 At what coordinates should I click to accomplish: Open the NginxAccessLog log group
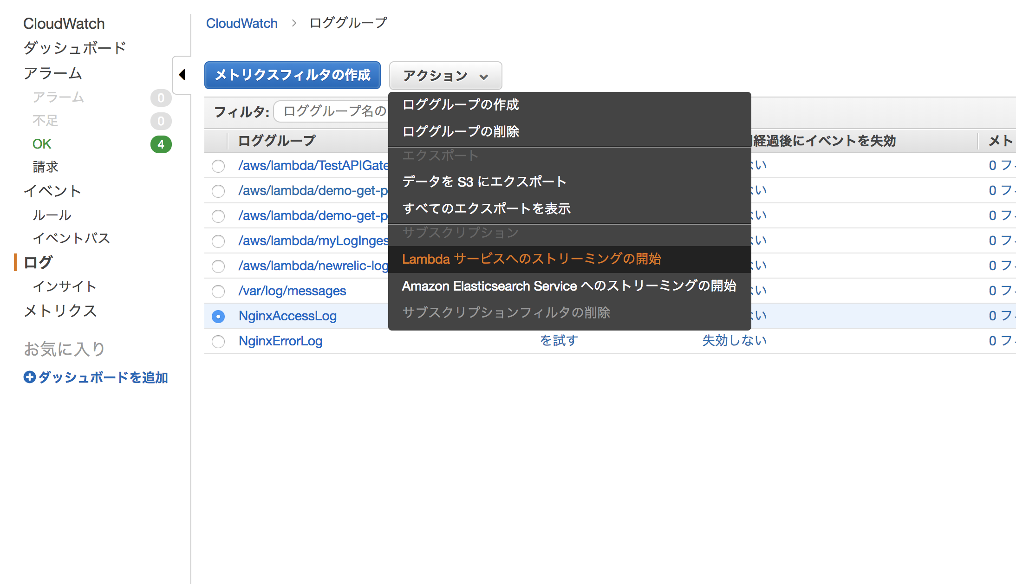287,316
